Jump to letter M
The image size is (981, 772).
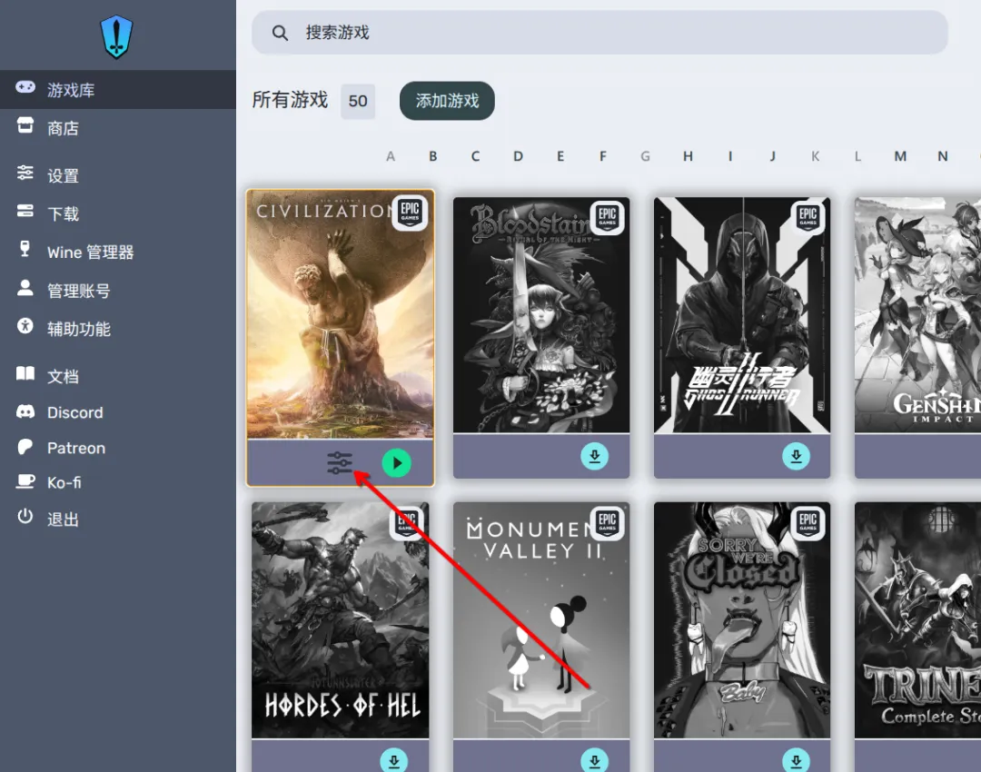coord(900,156)
